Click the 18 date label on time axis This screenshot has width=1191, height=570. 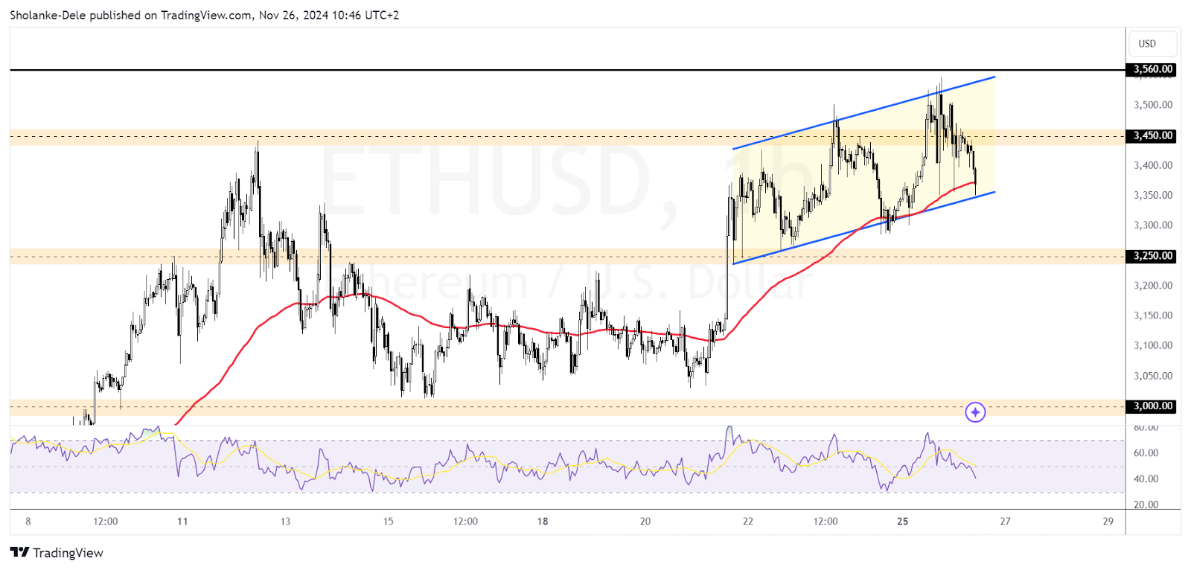pyautogui.click(x=543, y=521)
